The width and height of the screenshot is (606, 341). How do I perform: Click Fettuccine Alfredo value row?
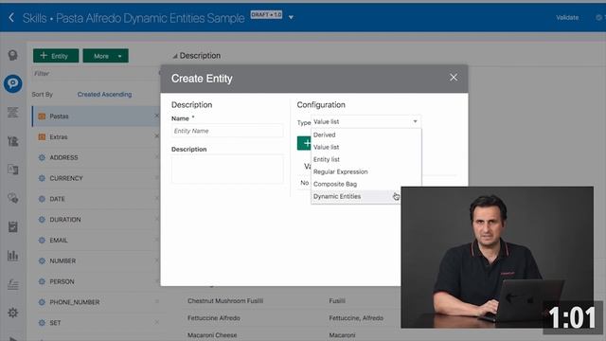pyautogui.click(x=214, y=318)
